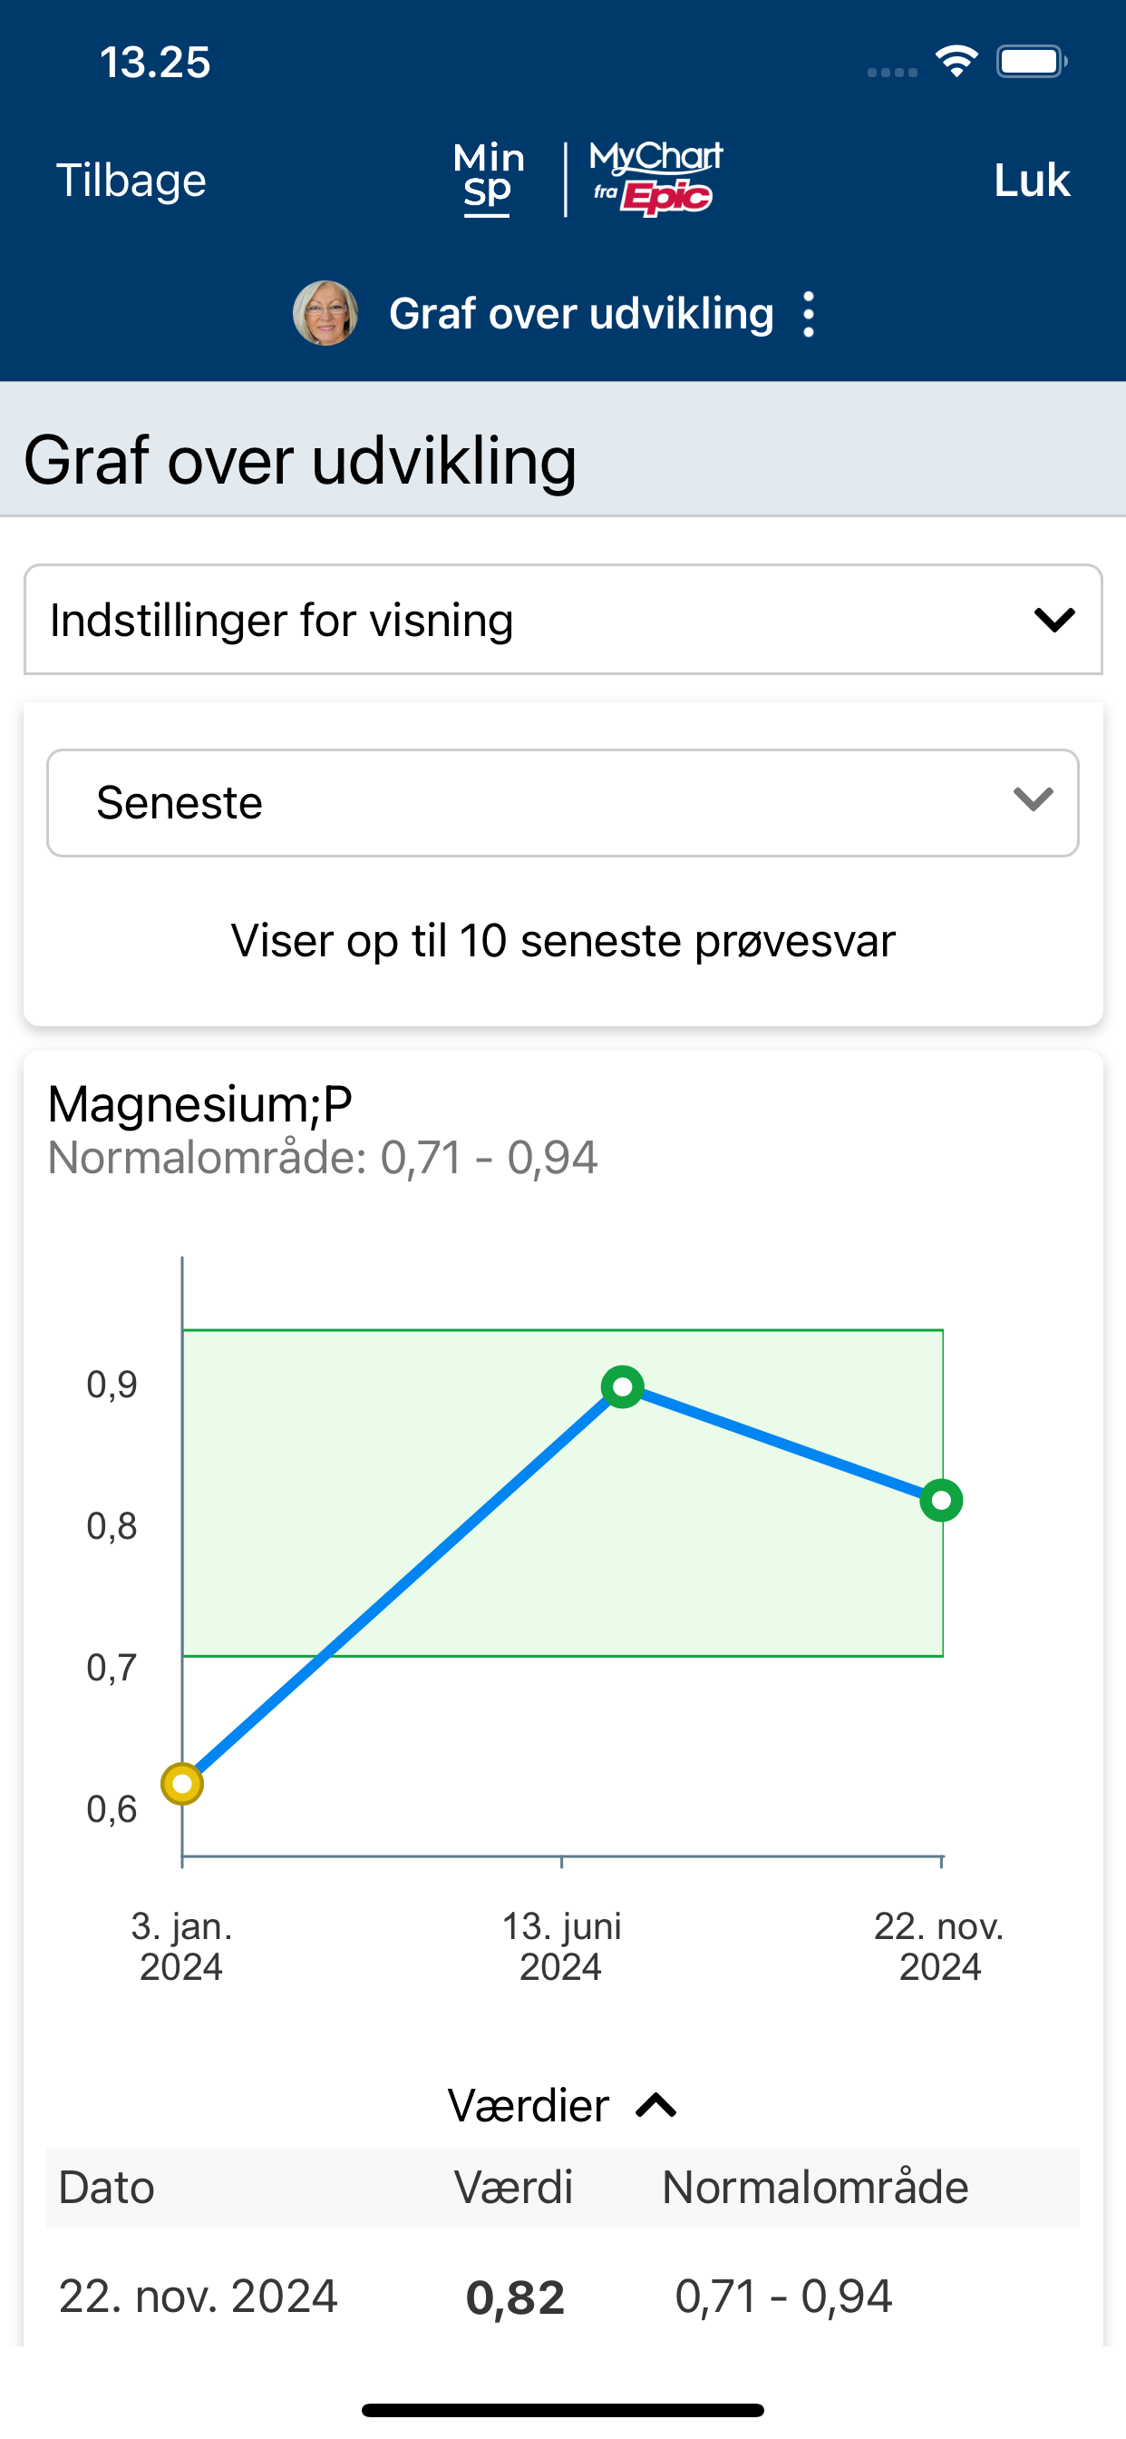This screenshot has height=2439, width=1126.
Task: Tap the Dato column header
Action: pyautogui.click(x=107, y=2188)
